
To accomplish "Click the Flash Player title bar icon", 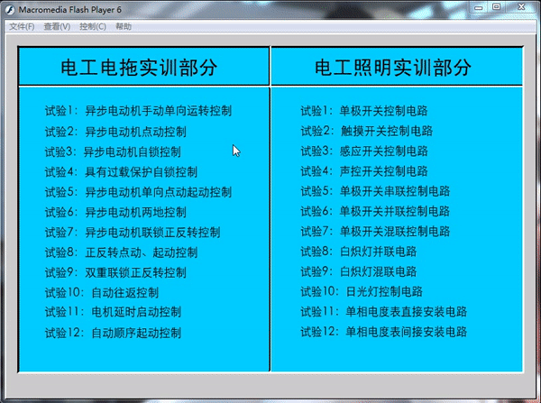I will [10, 10].
